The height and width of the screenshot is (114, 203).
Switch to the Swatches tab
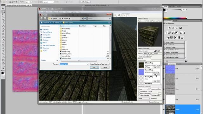(172, 6)
